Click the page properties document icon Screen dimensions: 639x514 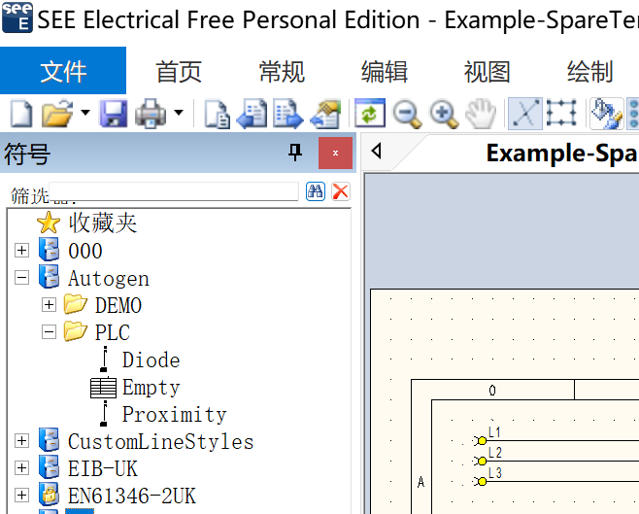click(216, 114)
